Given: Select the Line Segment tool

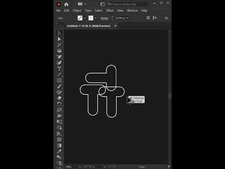Looking at the screenshot, I should [59, 75].
